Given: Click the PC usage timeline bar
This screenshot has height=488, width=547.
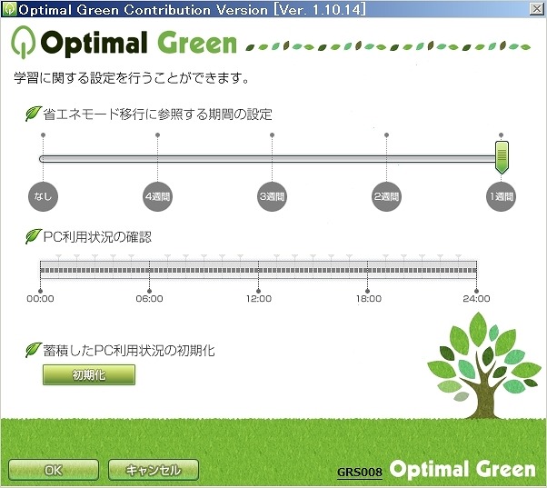Looking at the screenshot, I should [258, 270].
